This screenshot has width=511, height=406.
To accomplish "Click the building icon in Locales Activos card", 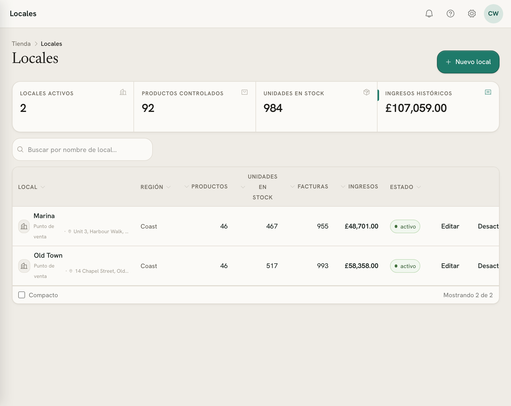I will point(123,92).
